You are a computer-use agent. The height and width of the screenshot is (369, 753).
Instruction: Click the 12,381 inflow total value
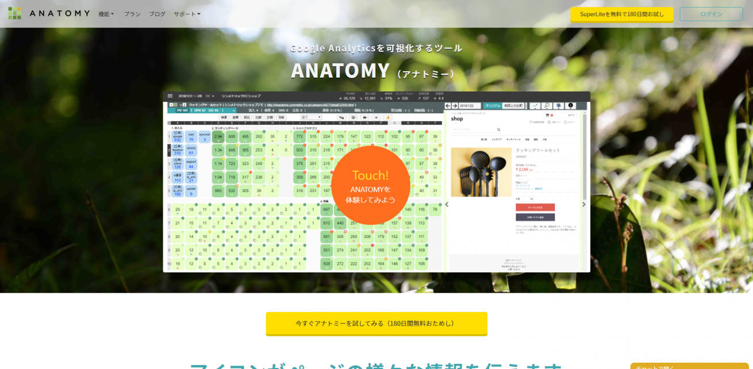370,98
